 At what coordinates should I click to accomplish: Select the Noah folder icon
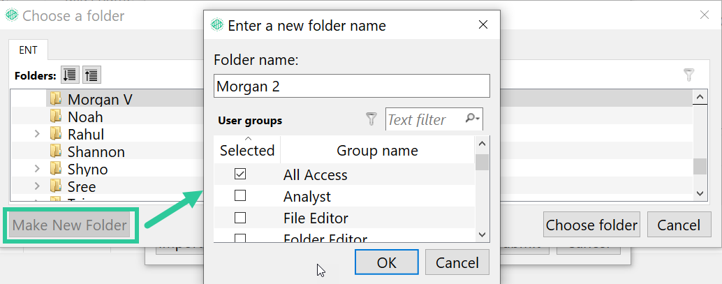(x=56, y=116)
